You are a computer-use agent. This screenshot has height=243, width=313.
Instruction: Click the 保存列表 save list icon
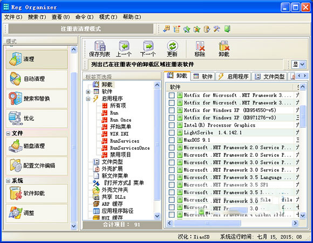coord(100,49)
